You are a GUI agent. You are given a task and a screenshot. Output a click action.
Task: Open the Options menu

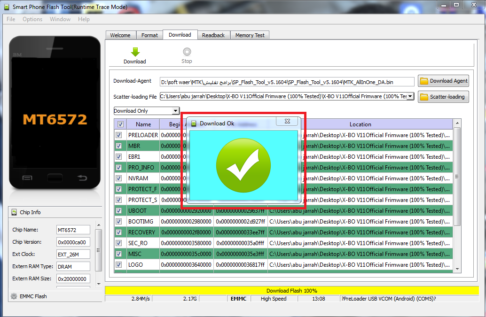click(32, 19)
